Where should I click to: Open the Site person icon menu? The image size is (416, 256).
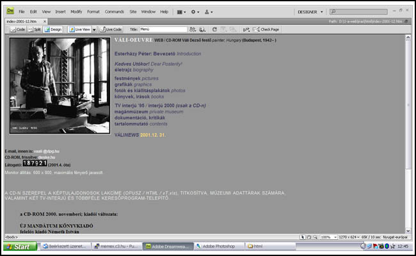[x=209, y=12]
